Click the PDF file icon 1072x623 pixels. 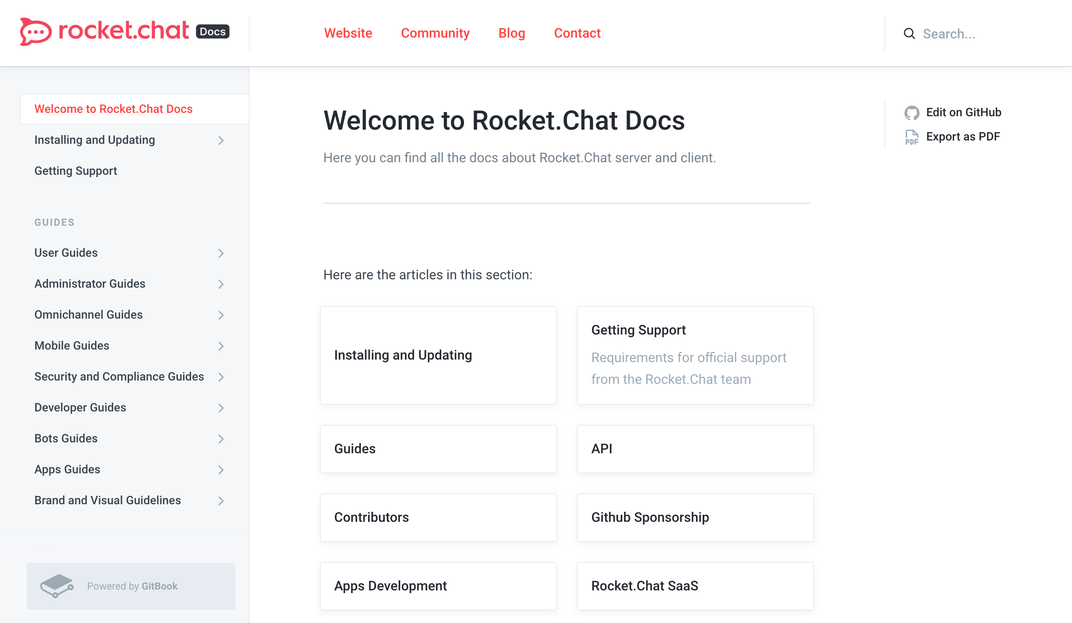tap(912, 137)
